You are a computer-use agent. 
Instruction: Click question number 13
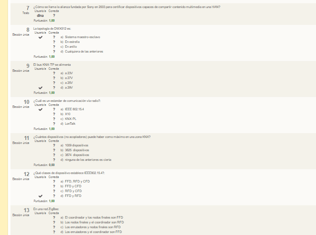(26, 210)
